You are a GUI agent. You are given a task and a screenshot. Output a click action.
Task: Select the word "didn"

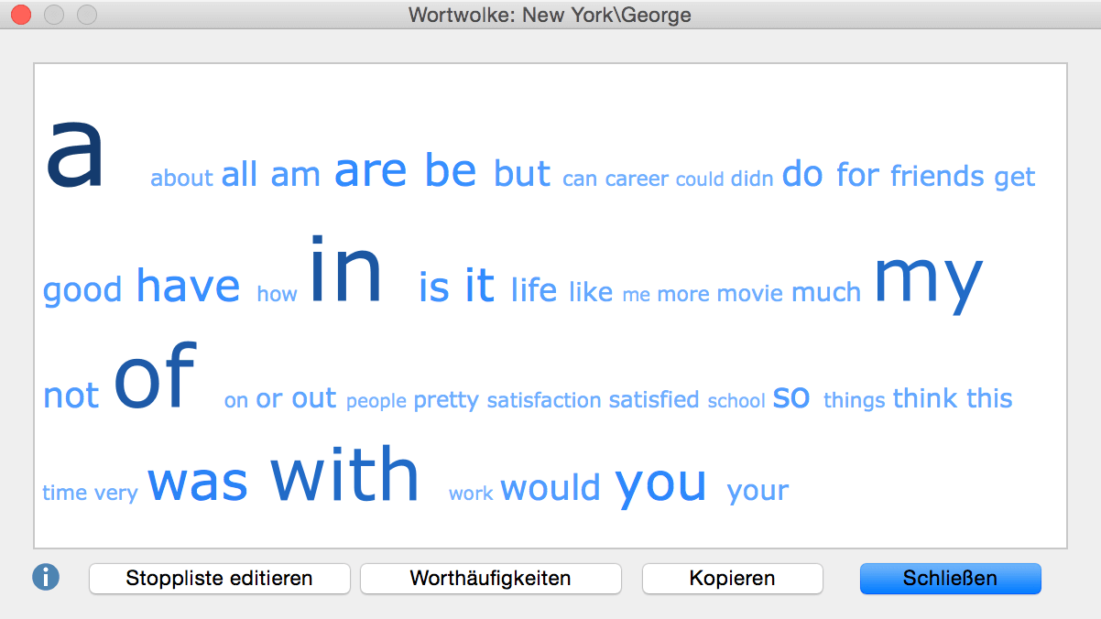click(752, 179)
